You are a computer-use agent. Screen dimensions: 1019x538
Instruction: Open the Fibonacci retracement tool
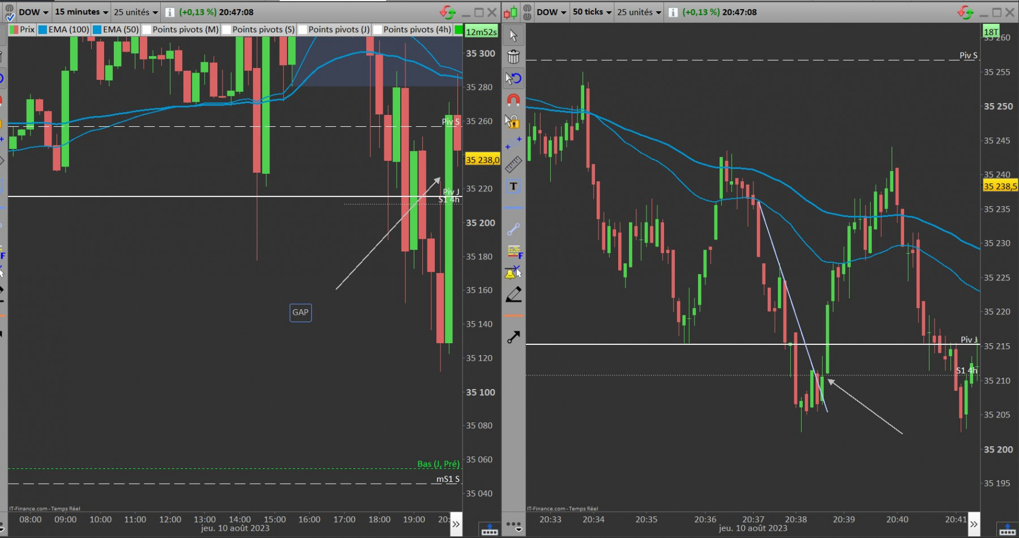click(513, 251)
